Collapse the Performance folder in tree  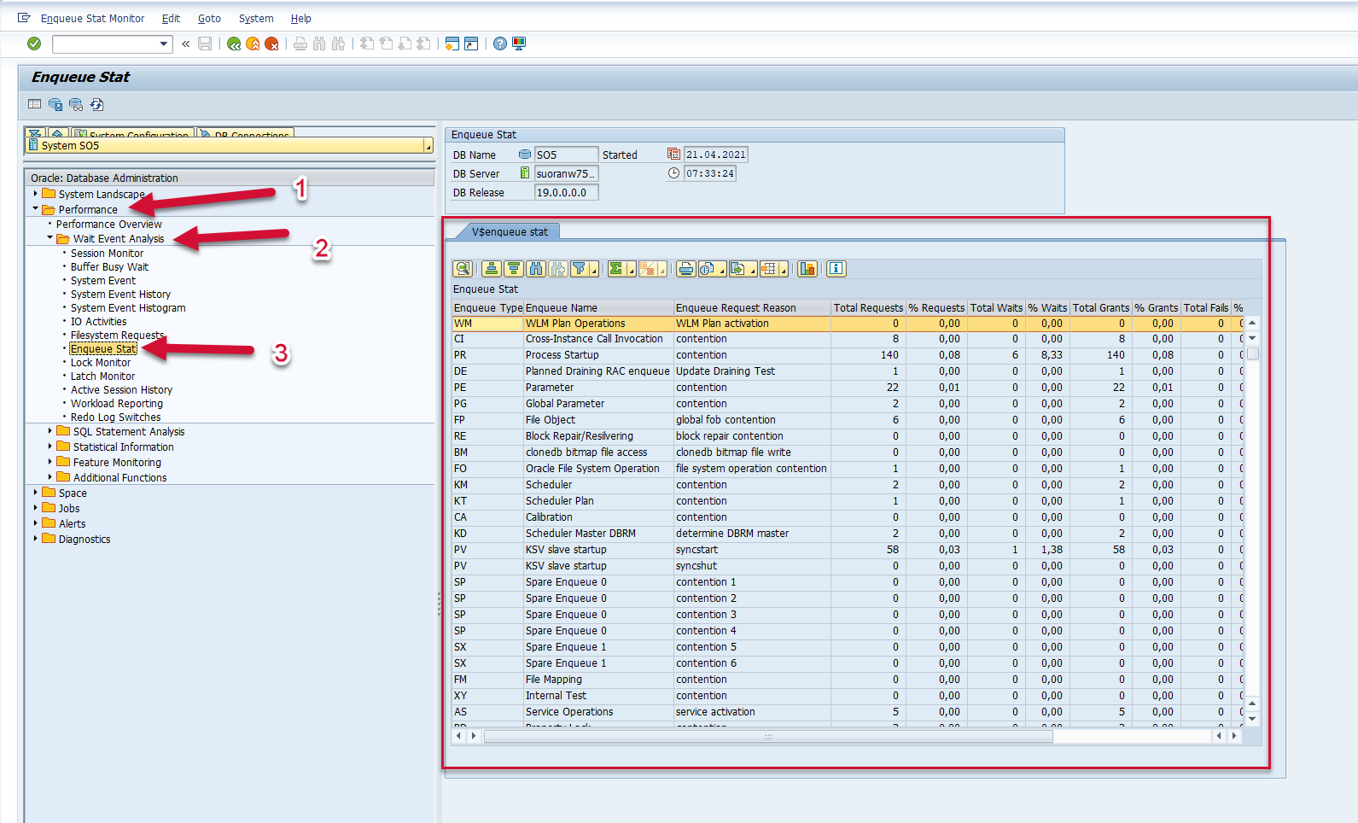point(36,209)
